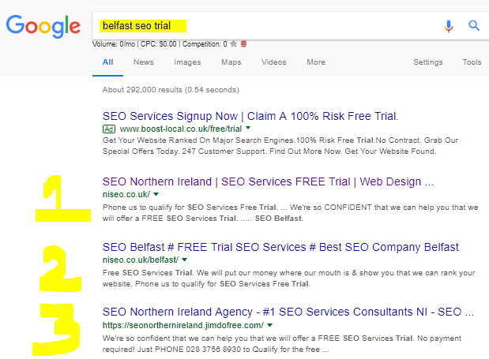Screen dimensions: 489x359
Task: Open the Maps tab
Action: coord(231,62)
